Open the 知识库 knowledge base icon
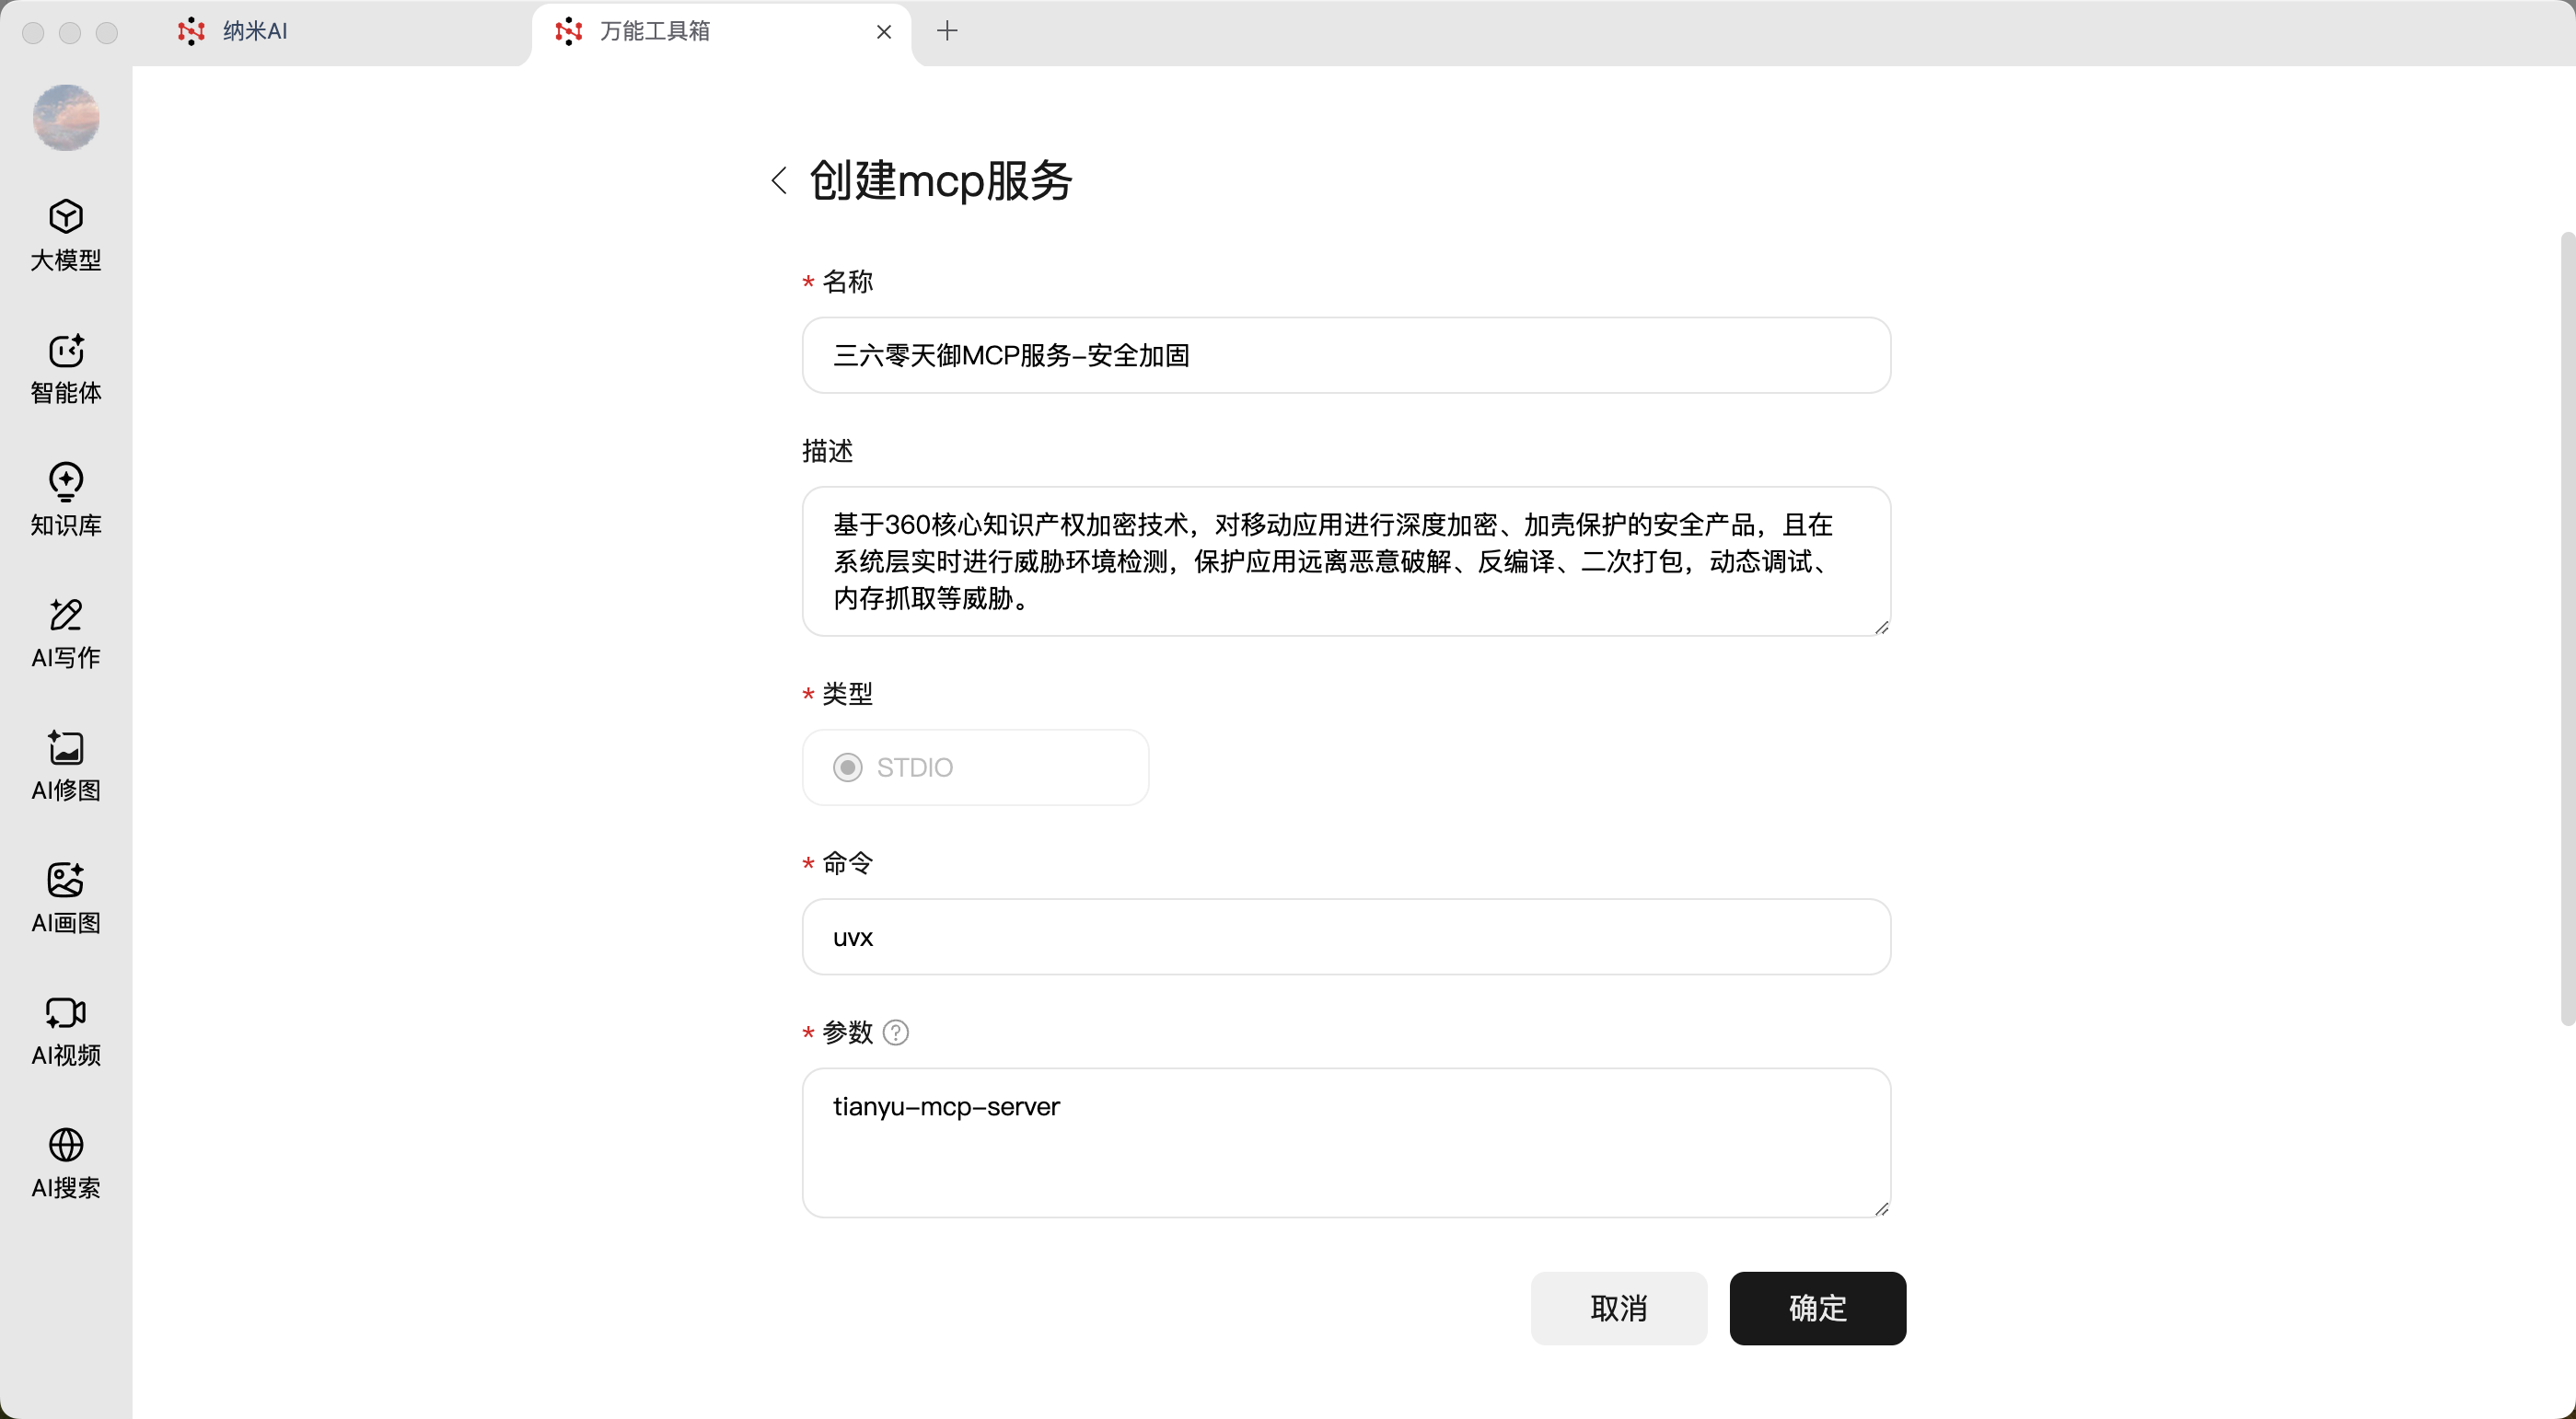 tap(66, 482)
